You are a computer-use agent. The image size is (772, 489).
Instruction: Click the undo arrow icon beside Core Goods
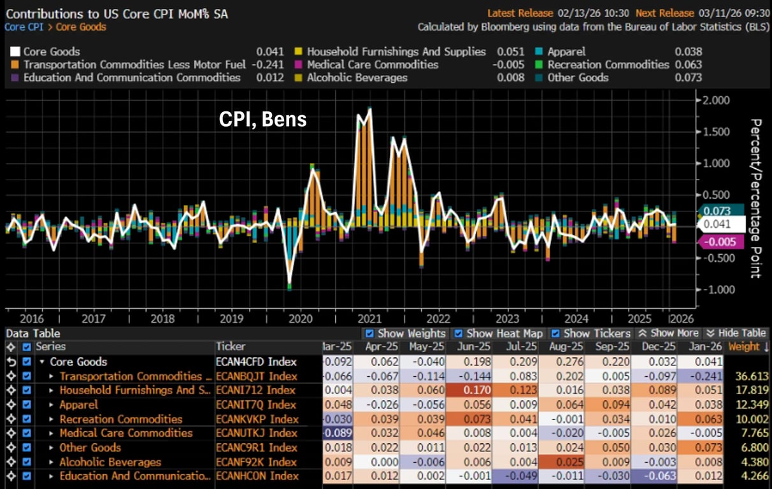[x=10, y=362]
